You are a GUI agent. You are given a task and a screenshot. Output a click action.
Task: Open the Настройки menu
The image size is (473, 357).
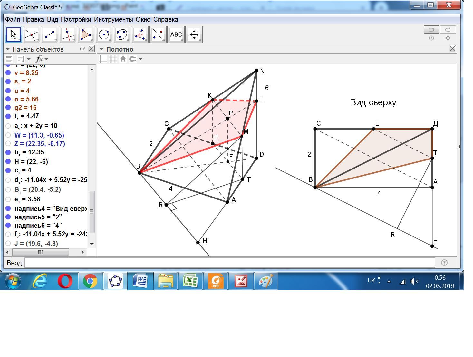[x=76, y=19]
